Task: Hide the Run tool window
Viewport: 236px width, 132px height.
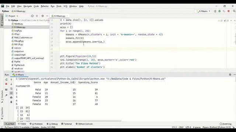Action: (x=235, y=74)
